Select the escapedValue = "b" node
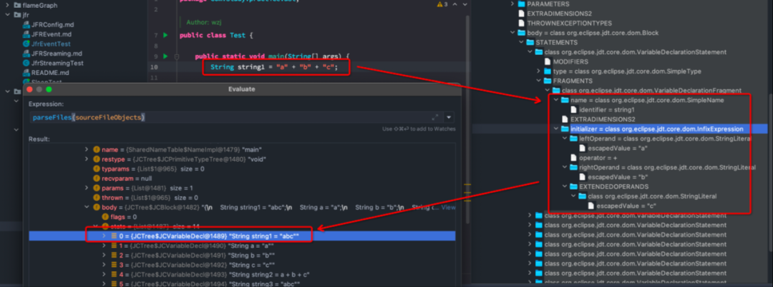 (x=617, y=177)
